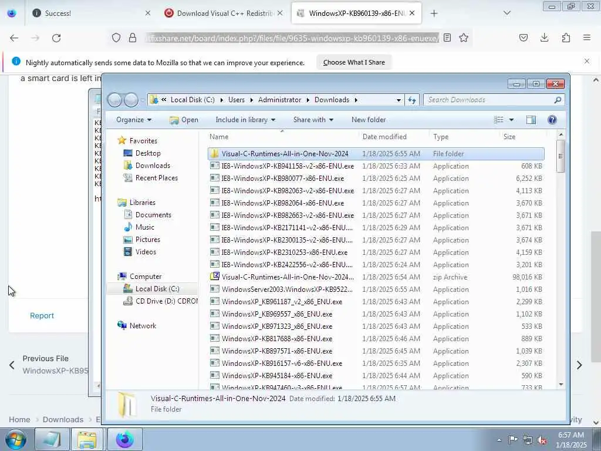Open a new browser tab
Screen dimensions: 601x451
point(434,14)
